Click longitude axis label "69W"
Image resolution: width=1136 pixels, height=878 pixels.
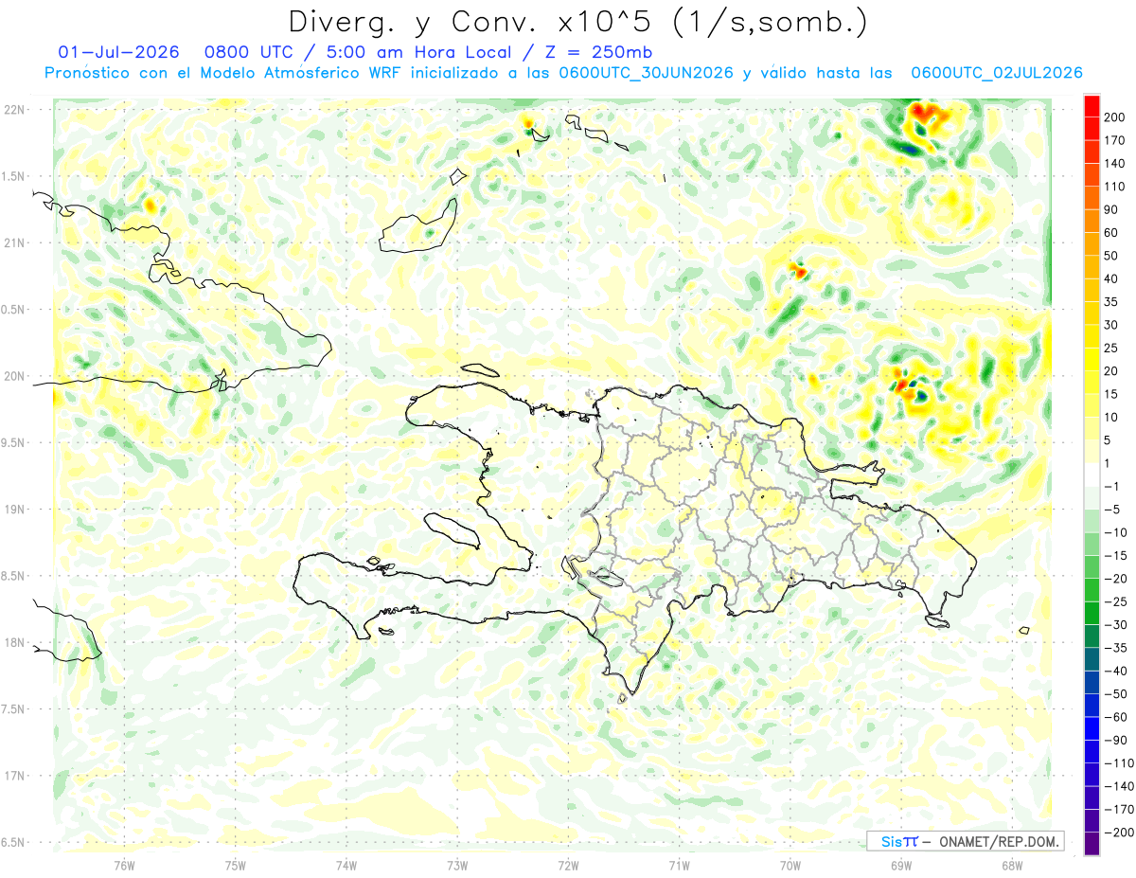[x=901, y=865]
